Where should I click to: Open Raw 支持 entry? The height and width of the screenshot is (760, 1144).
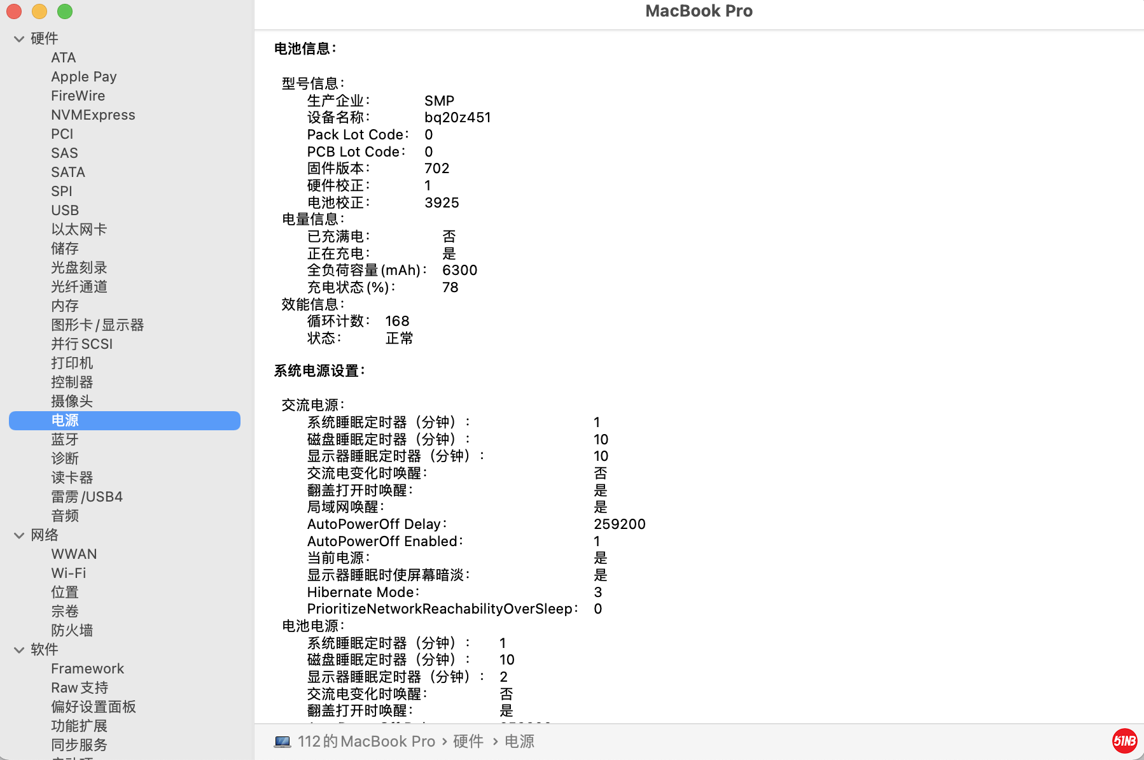pyautogui.click(x=80, y=688)
